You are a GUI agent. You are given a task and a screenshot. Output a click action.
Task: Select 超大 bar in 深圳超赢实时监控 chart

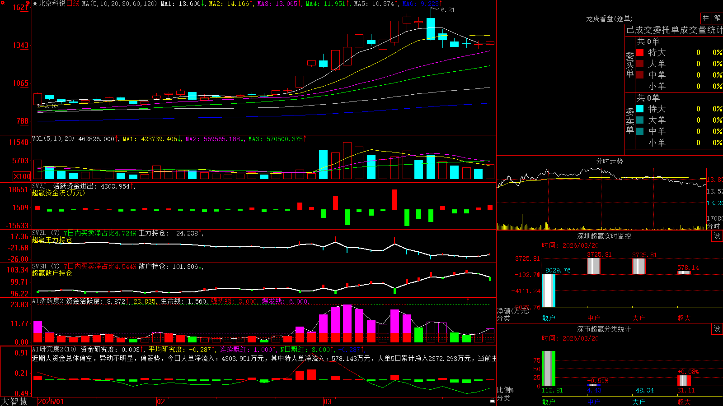click(684, 272)
